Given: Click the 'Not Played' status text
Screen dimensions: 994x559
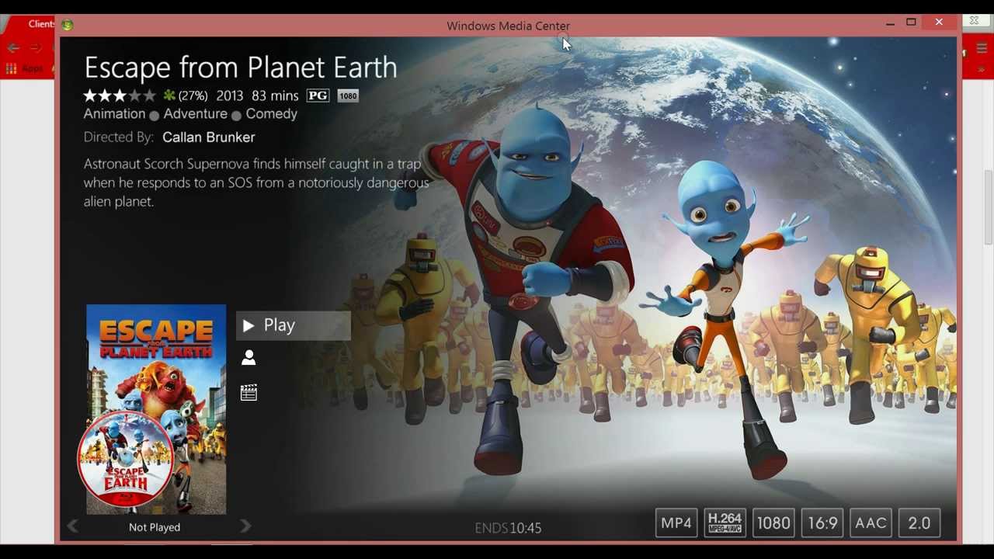Looking at the screenshot, I should click(155, 527).
